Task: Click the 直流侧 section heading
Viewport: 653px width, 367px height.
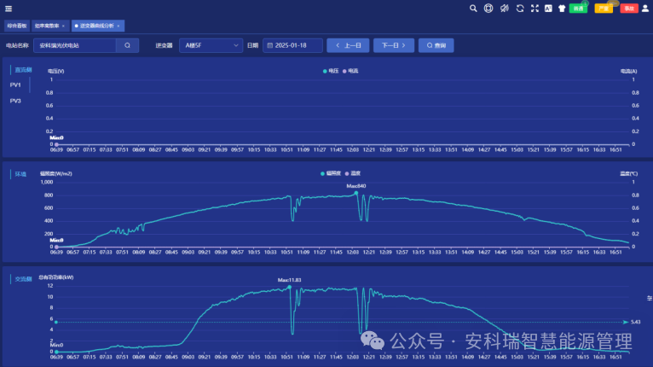Action: pos(23,70)
